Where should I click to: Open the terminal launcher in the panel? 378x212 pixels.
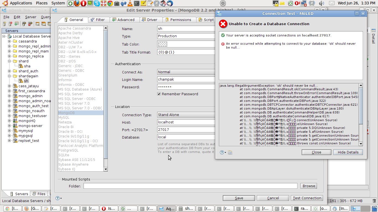[136, 3]
